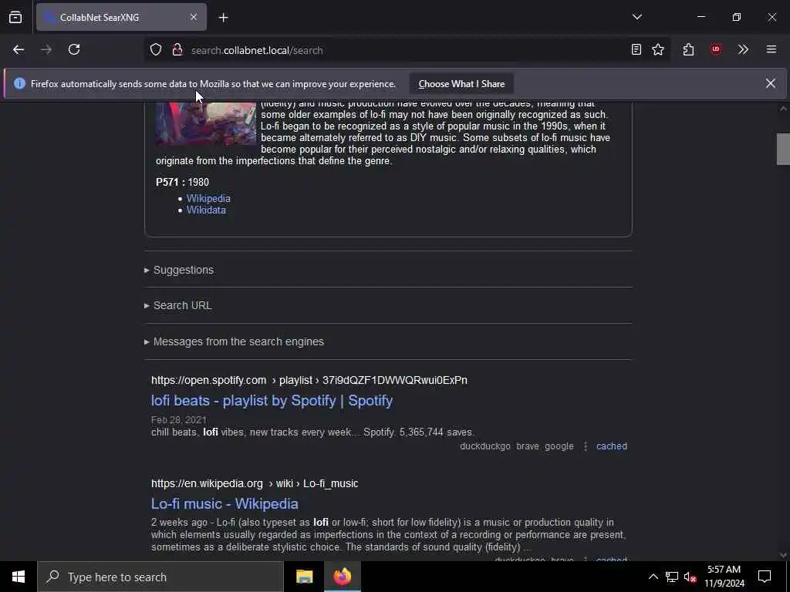This screenshot has height=592, width=790.
Task: Open the en.wikipedia.org result URL
Action: pyautogui.click(x=255, y=483)
